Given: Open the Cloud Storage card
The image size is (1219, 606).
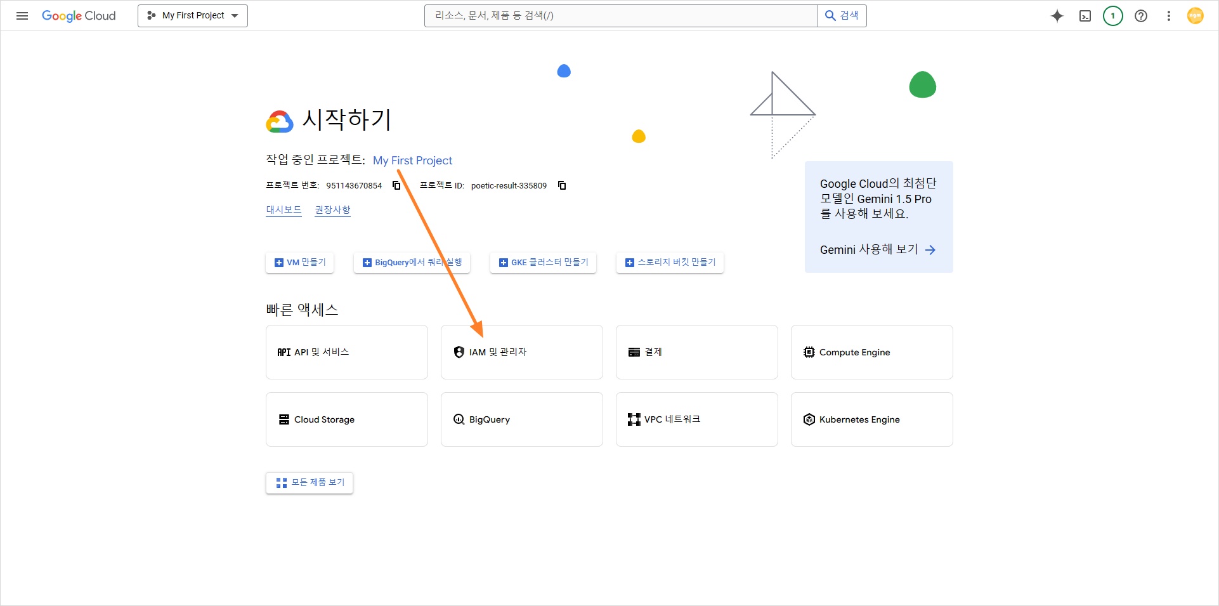Looking at the screenshot, I should tap(347, 419).
